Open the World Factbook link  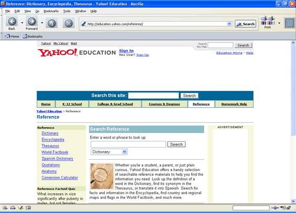pyautogui.click(x=55, y=152)
